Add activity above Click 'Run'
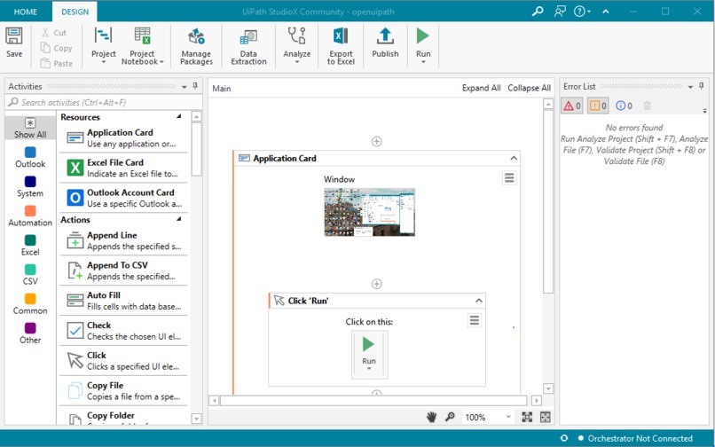The width and height of the screenshot is (715, 447). [377, 284]
